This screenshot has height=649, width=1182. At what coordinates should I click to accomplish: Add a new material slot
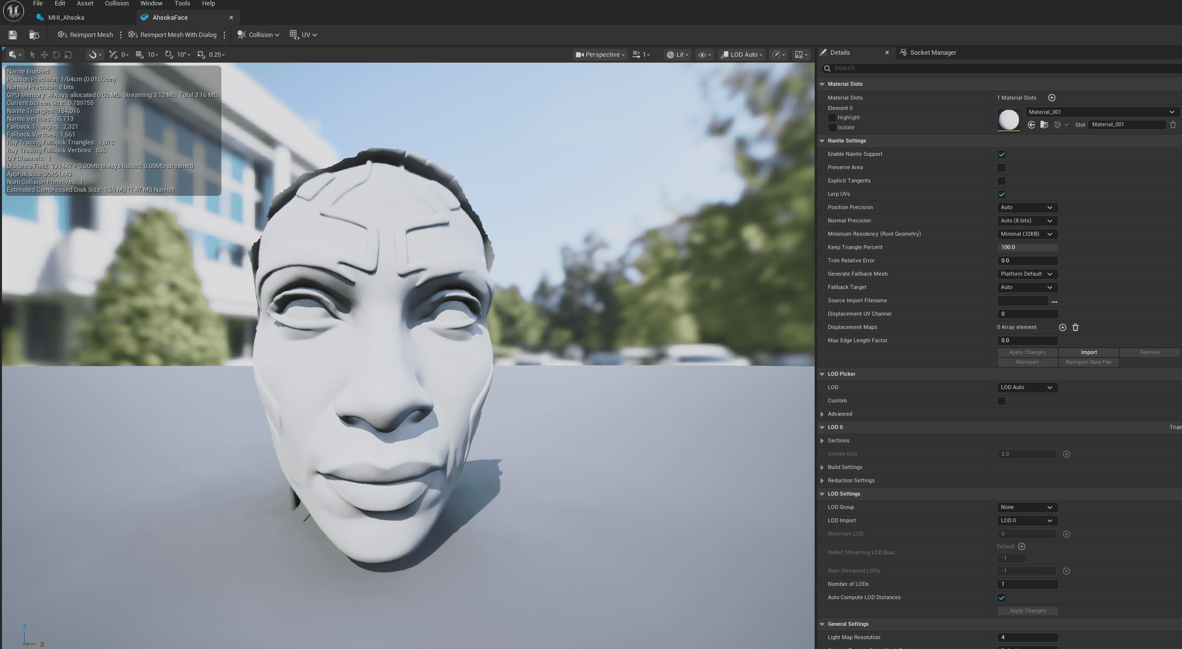coord(1051,98)
